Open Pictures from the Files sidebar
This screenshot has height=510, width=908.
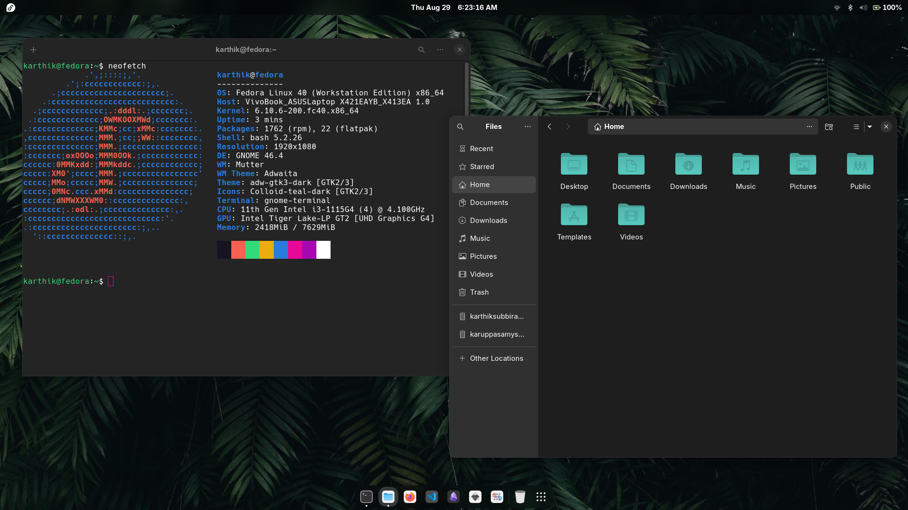point(494,256)
